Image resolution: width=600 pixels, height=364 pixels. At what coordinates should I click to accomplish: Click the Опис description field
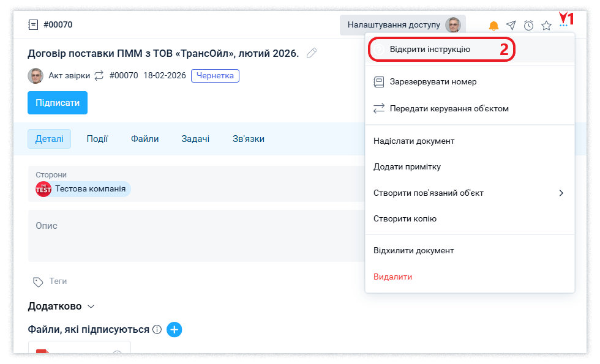(x=184, y=236)
